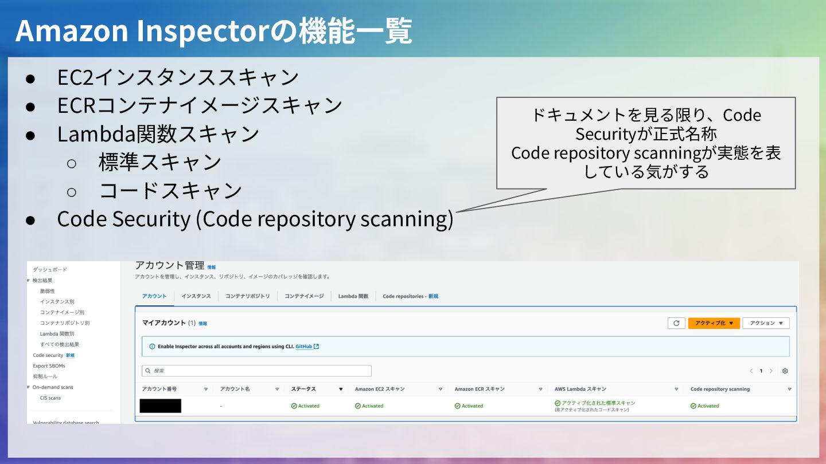Open コンテナイメージ別 findings in sidebar
The height and width of the screenshot is (464, 826).
[62, 312]
